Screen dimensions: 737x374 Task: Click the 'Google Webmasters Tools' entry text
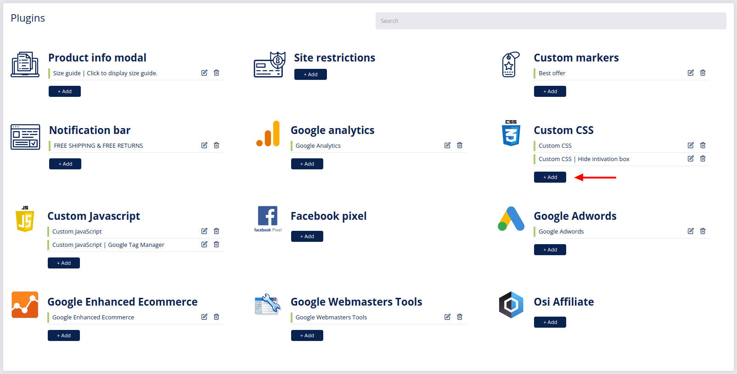pos(331,317)
